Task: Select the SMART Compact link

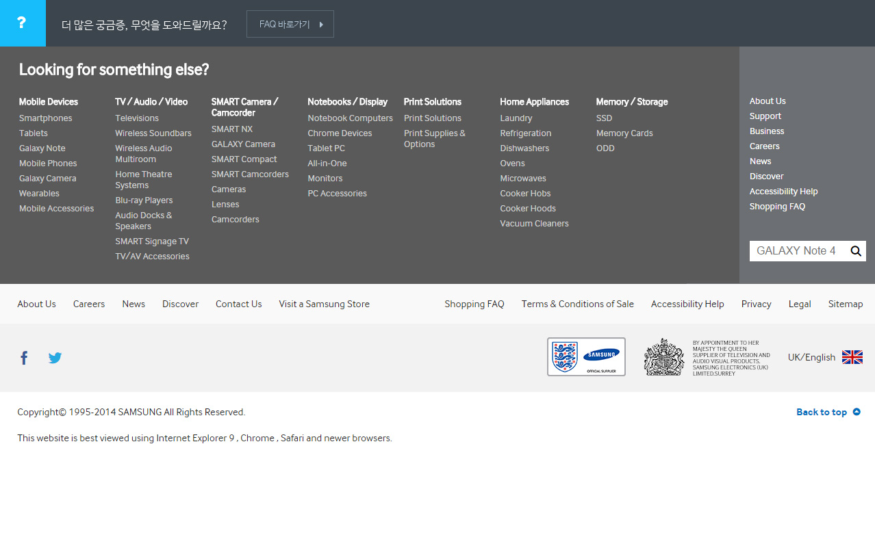Action: pos(244,159)
